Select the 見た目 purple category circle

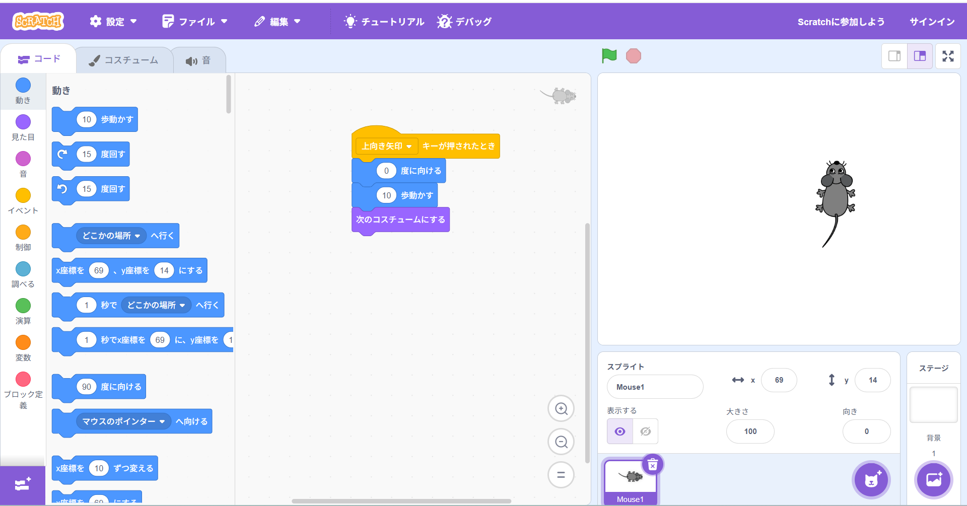click(x=23, y=122)
